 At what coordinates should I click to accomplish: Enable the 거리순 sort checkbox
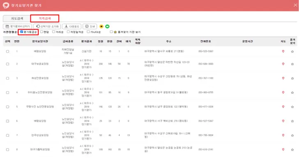pos(53,32)
